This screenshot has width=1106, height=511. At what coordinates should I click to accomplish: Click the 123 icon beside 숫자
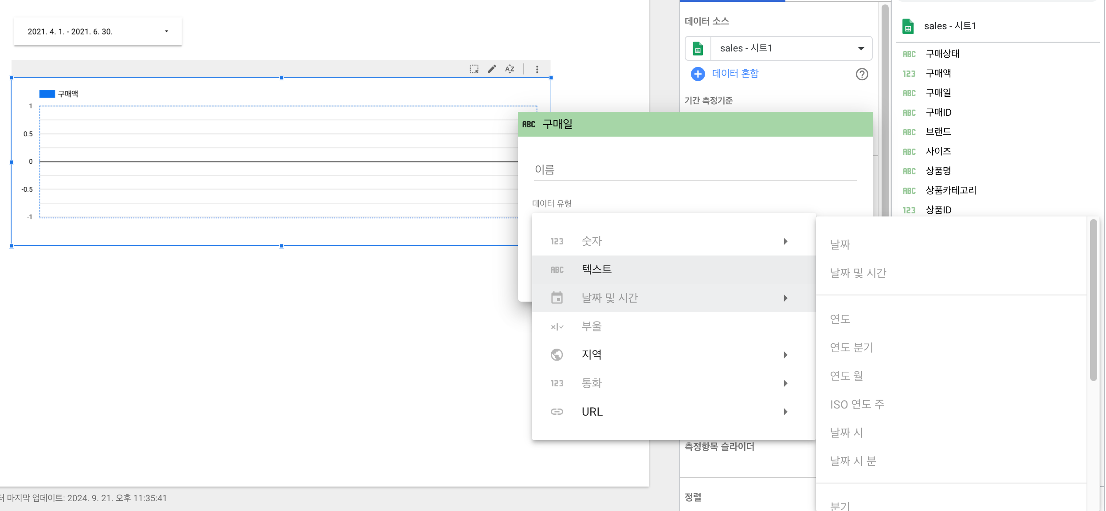(x=557, y=241)
